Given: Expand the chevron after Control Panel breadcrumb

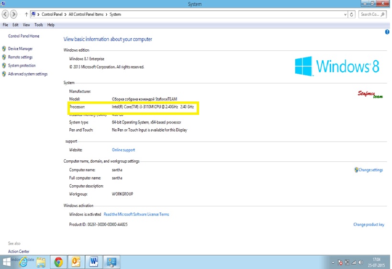Looking at the screenshot, I should click(x=66, y=14).
